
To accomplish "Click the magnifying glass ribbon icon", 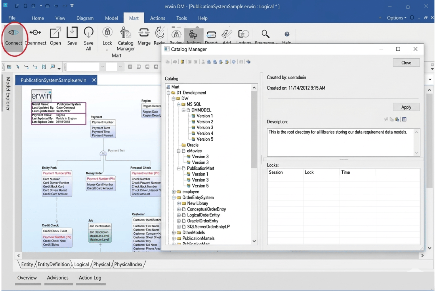I will (265, 34).
